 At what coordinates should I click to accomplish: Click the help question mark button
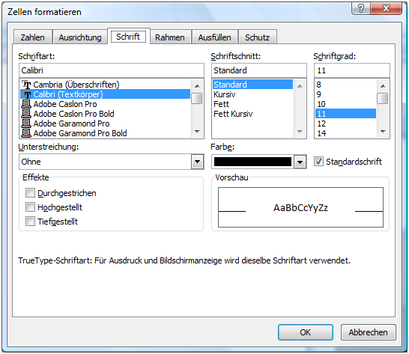[361, 8]
